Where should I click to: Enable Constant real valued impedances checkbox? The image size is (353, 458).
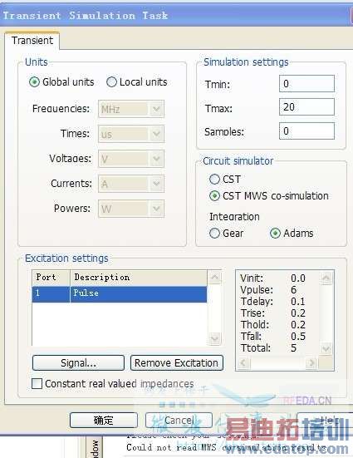point(37,383)
